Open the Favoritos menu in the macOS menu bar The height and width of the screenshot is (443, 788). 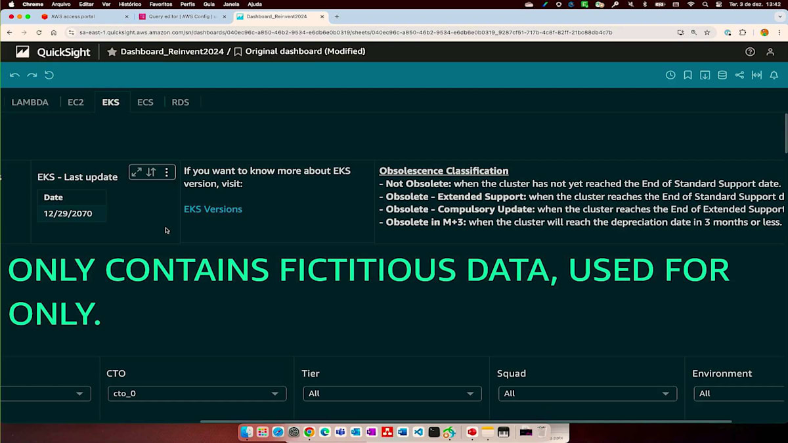coord(161,4)
